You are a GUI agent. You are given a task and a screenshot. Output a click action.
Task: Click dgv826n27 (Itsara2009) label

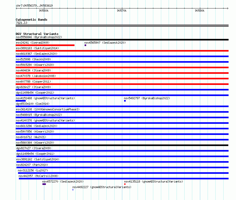point(33,87)
